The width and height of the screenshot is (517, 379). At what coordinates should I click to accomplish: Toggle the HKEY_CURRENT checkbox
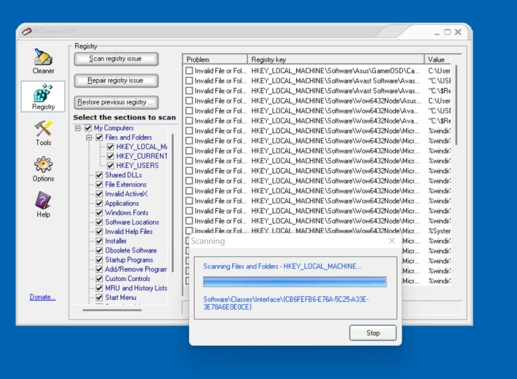point(110,156)
